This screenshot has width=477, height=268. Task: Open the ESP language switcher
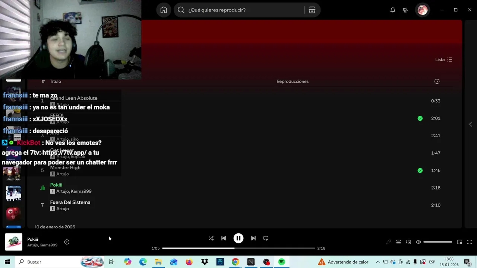[432, 262]
